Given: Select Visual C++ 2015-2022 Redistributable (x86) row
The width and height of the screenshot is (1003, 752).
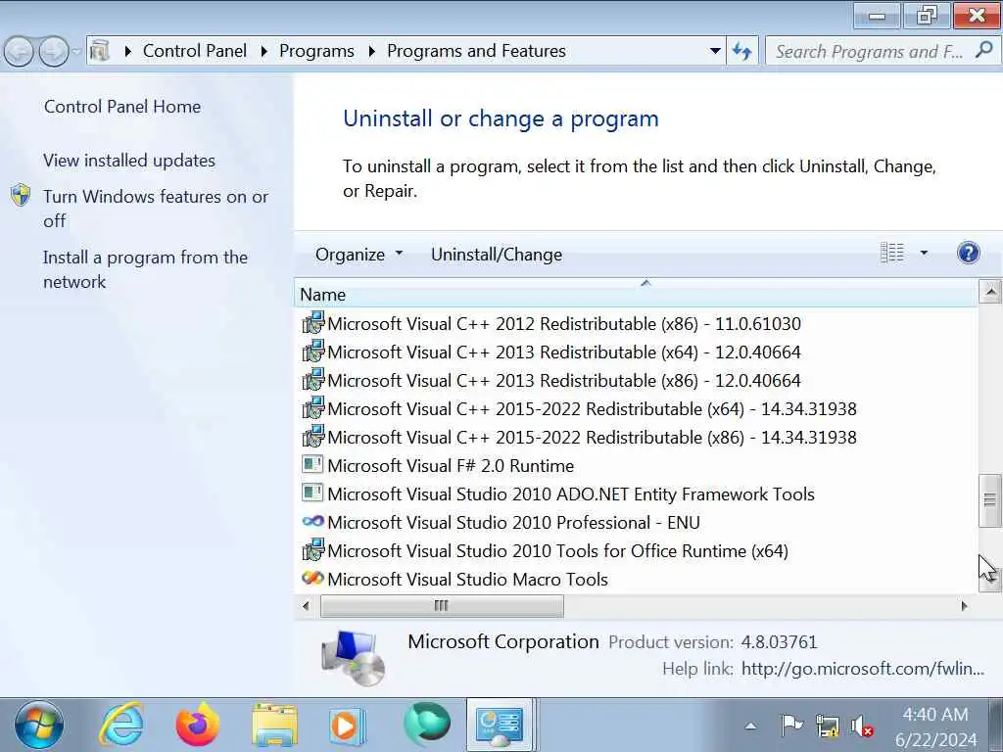Looking at the screenshot, I should [x=579, y=438].
